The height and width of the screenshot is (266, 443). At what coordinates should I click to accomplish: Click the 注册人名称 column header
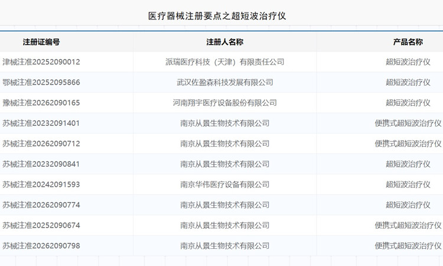[224, 42]
